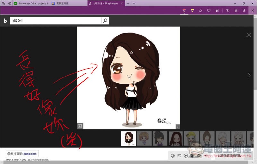This screenshot has width=257, height=164.
Task: Add a typed note comment
Action: pyautogui.click(x=208, y=11)
